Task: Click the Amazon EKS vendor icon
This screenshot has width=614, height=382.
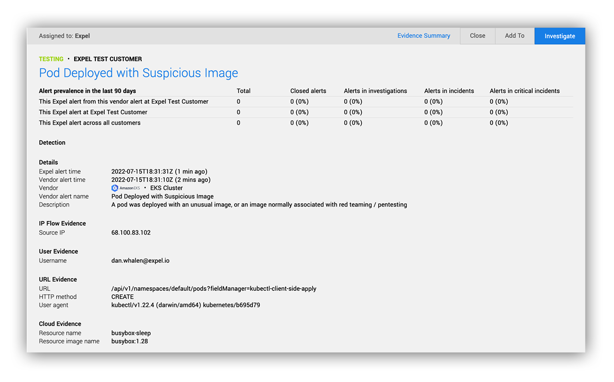Action: point(125,188)
